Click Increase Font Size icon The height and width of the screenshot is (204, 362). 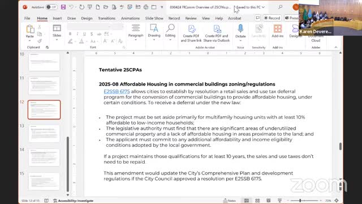point(105,41)
